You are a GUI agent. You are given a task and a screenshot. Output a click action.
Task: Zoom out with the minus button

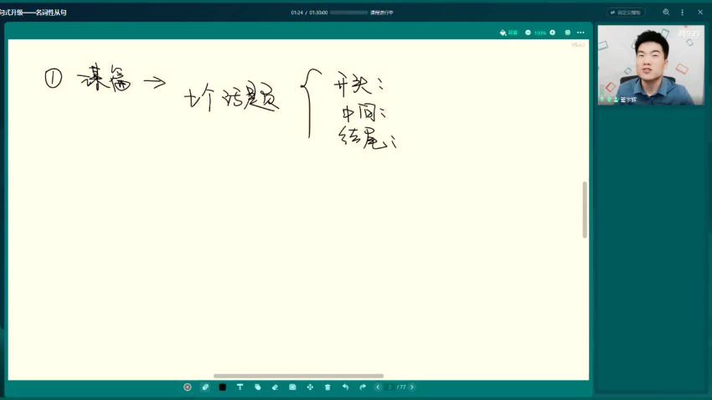[528, 33]
